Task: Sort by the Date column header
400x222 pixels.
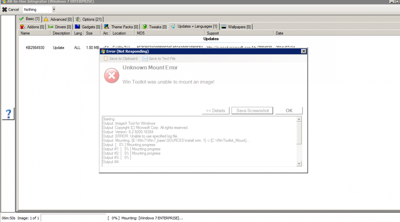Action: pos(337,33)
